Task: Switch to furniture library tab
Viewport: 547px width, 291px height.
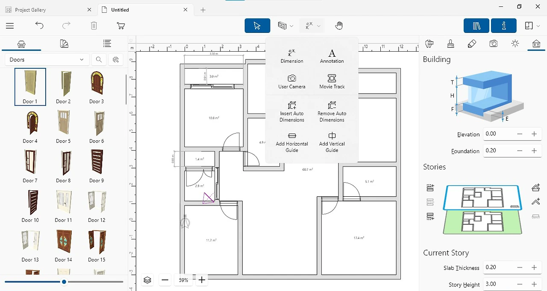Action: click(x=21, y=44)
